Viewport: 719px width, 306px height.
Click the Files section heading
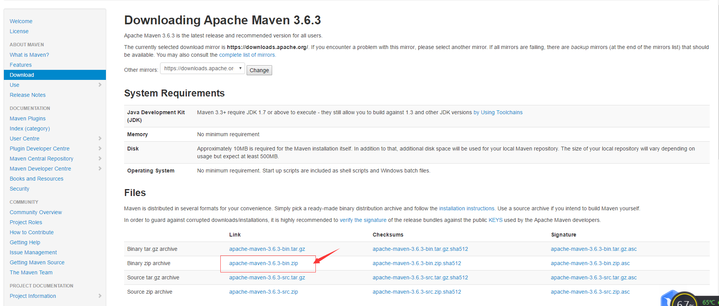tap(135, 193)
